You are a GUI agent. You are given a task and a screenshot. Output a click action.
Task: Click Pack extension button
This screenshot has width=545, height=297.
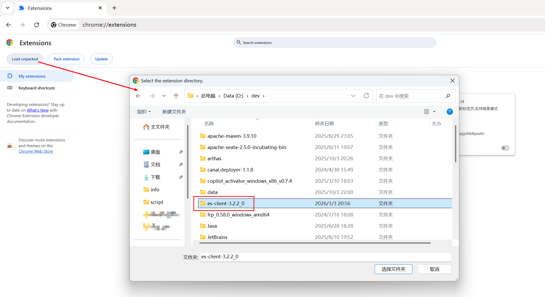coord(66,59)
